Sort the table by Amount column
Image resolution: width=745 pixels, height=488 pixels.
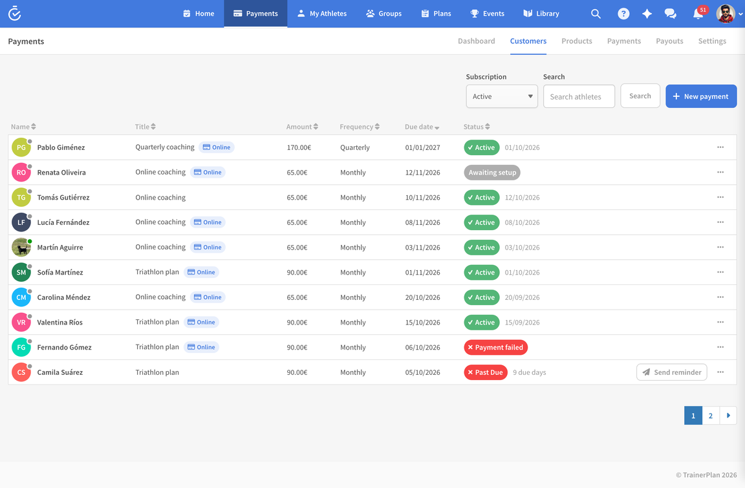(x=302, y=127)
